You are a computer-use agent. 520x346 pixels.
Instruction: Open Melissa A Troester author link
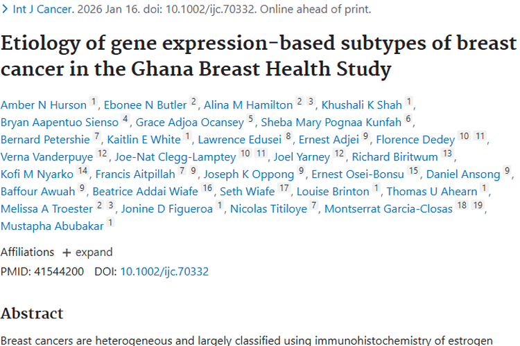pos(46,208)
